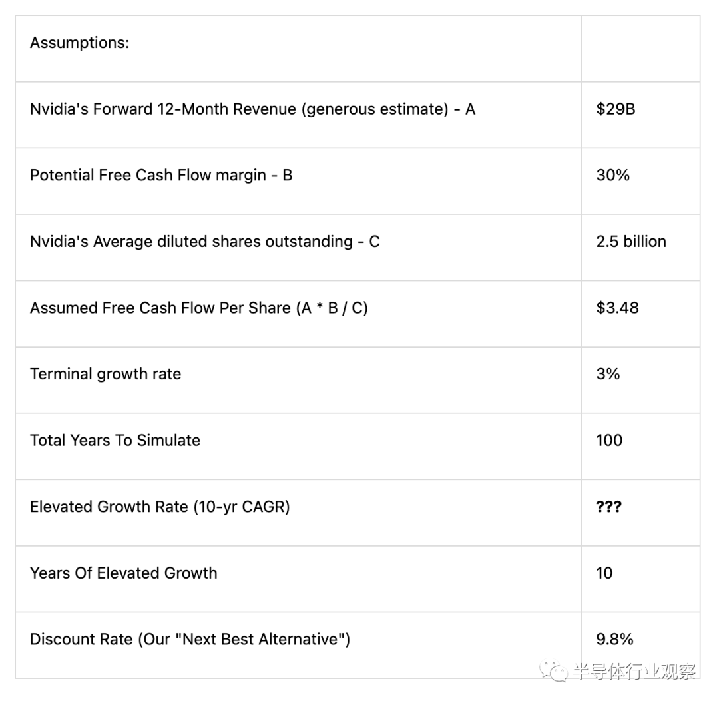Select the 30% margin value
Viewport: 719px width, 703px height.
tap(613, 175)
